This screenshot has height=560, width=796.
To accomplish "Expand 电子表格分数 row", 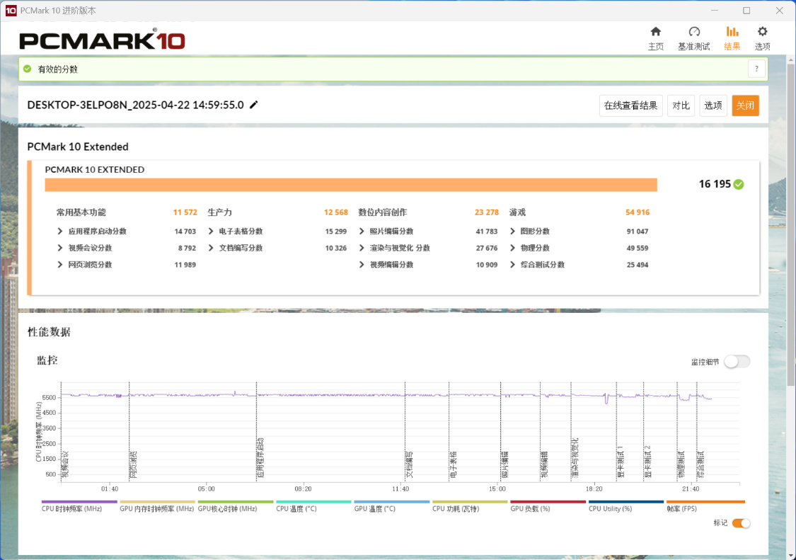I will click(x=211, y=232).
